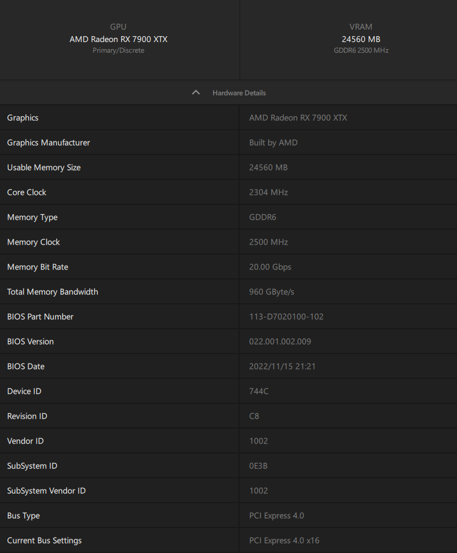This screenshot has height=553, width=457.
Task: Click the Core Clock value 2304 MHz
Action: pyautogui.click(x=269, y=192)
